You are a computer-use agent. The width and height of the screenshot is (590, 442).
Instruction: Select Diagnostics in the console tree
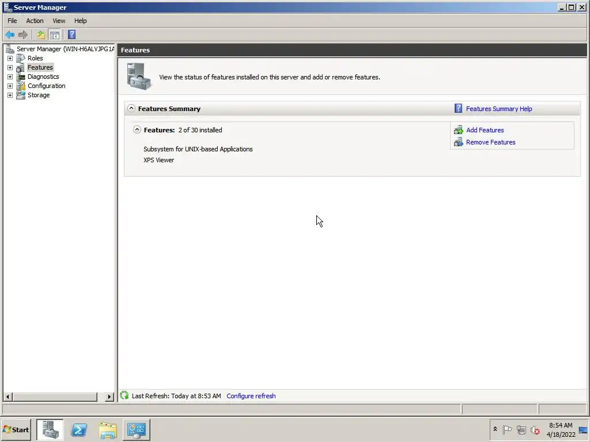pos(43,77)
